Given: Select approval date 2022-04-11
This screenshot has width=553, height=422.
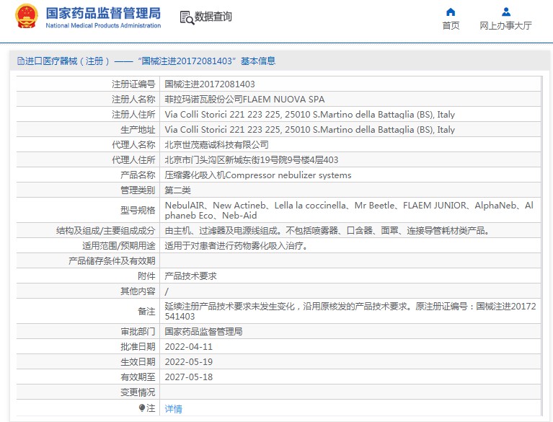Looking at the screenshot, I should tap(189, 346).
